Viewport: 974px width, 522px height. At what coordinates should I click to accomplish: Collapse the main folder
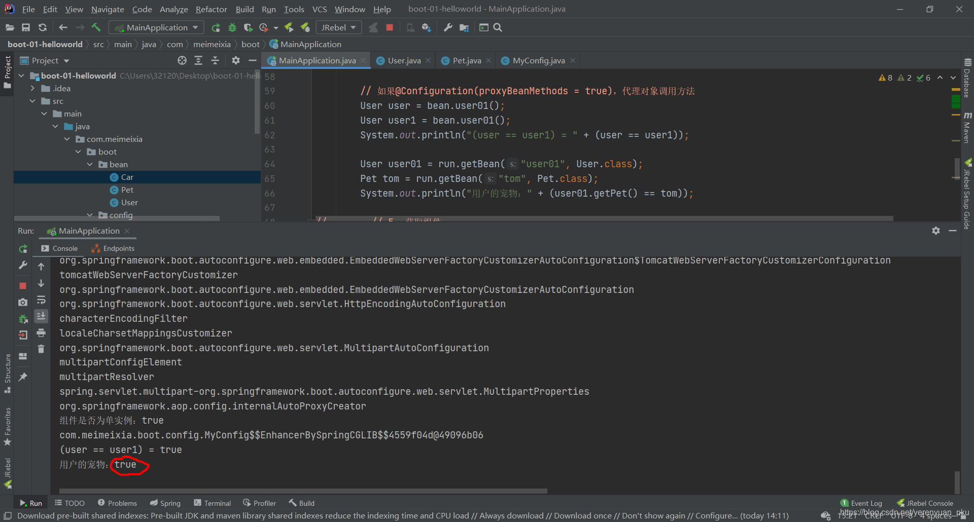pos(44,114)
